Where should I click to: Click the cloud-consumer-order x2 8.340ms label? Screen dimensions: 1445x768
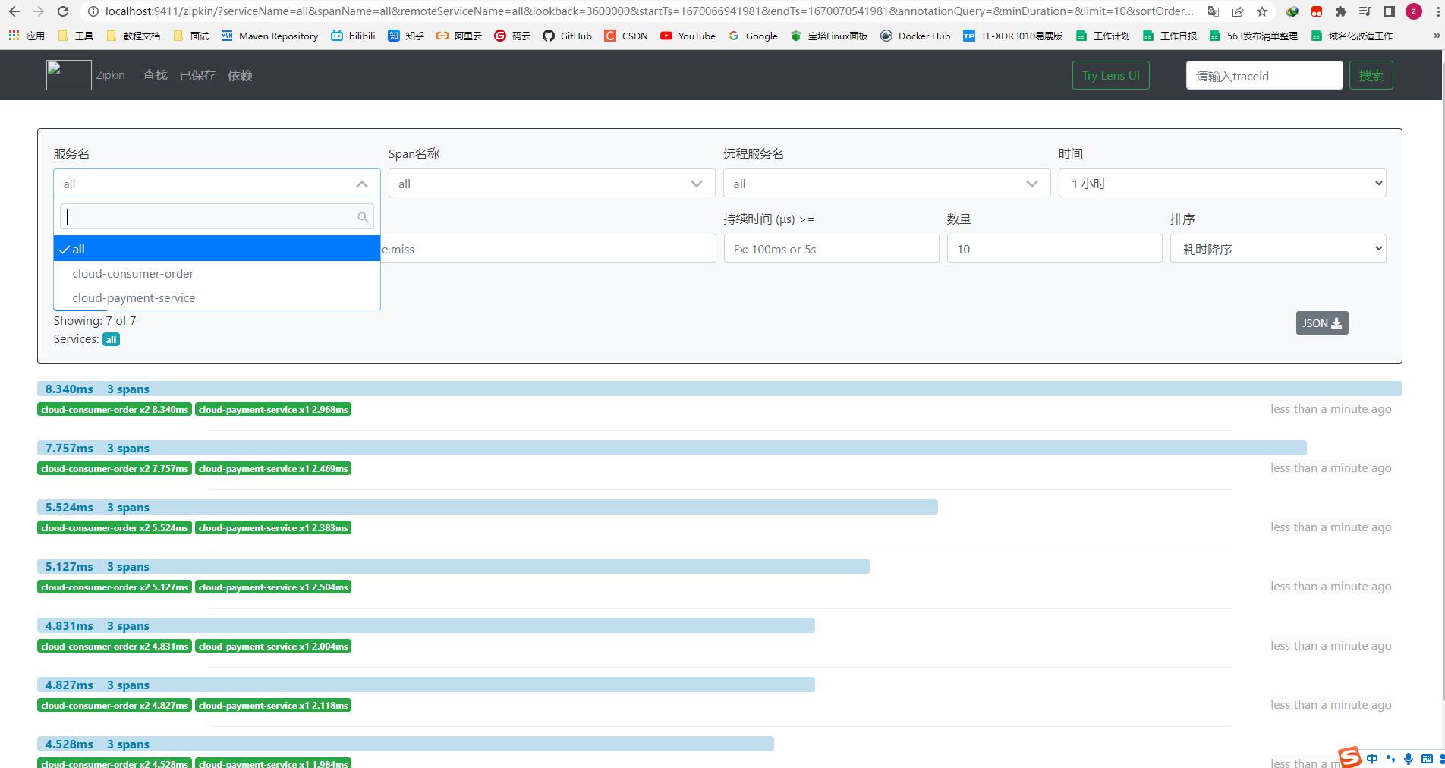tap(115, 409)
